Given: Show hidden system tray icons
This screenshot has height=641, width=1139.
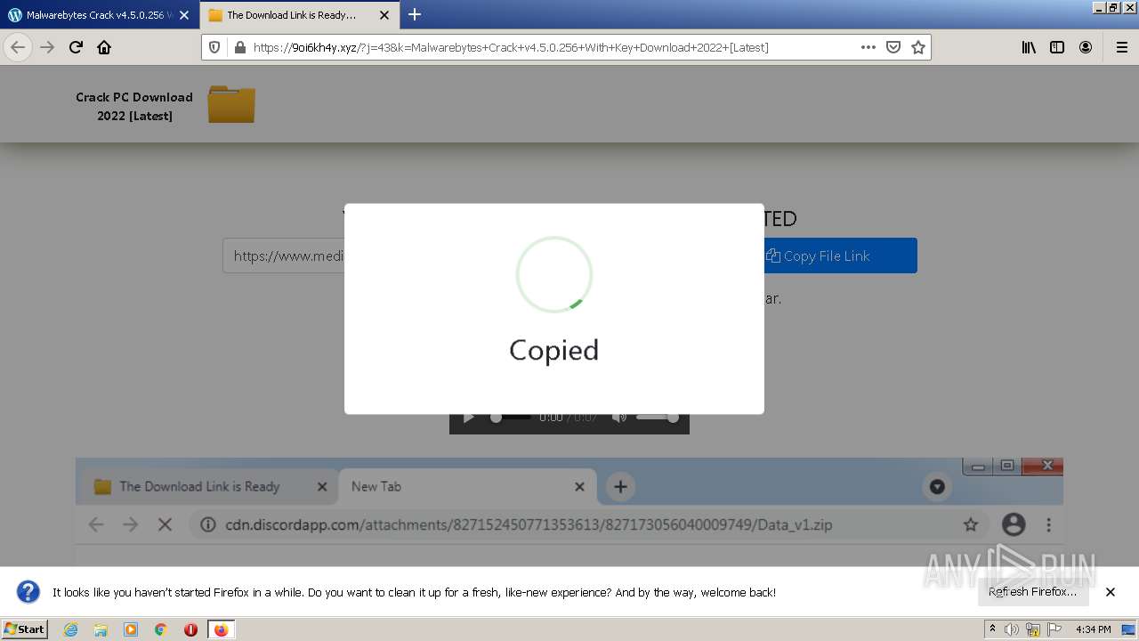Looking at the screenshot, I should [992, 629].
